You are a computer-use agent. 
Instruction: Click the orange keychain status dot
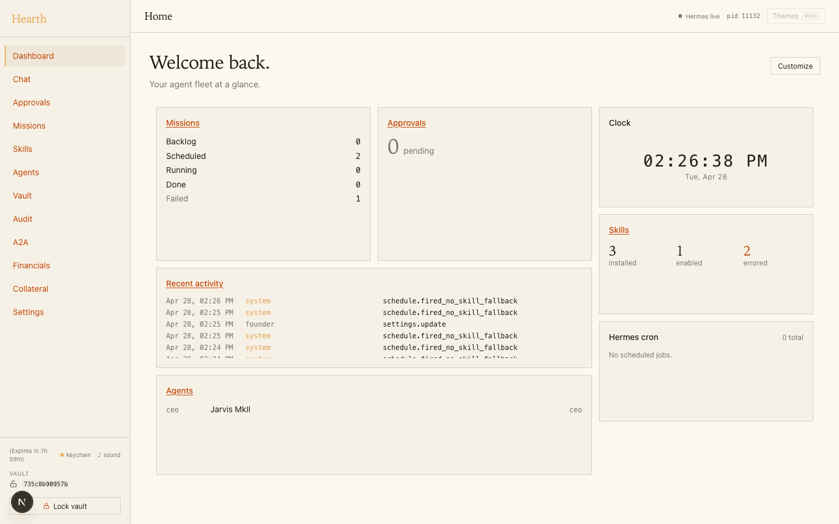coord(62,455)
